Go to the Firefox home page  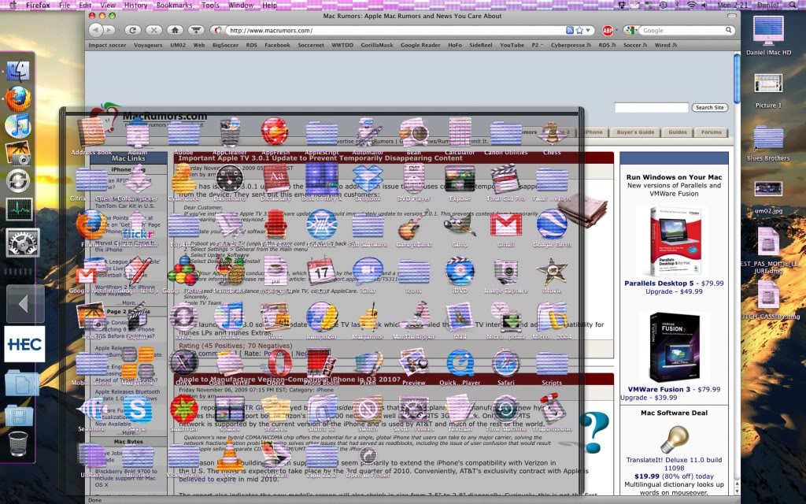coord(174,31)
